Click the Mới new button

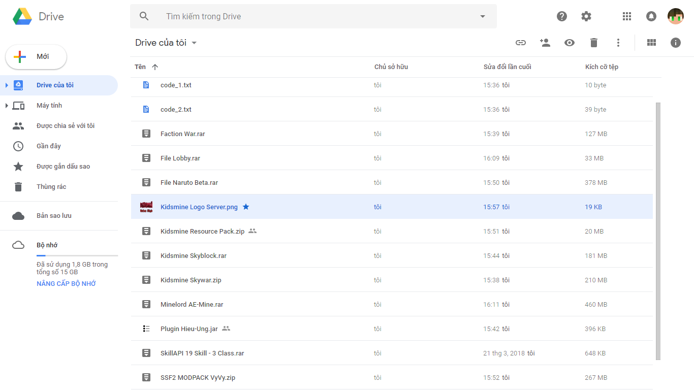pyautogui.click(x=36, y=57)
